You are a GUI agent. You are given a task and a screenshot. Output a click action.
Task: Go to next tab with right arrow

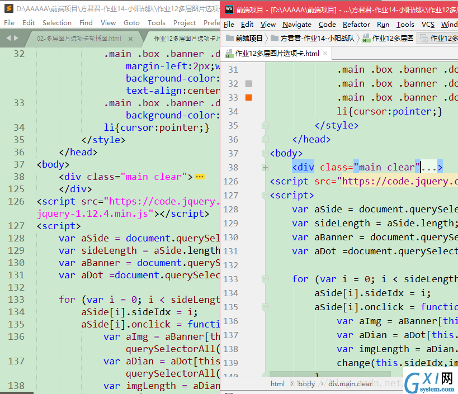pyautogui.click(x=16, y=38)
